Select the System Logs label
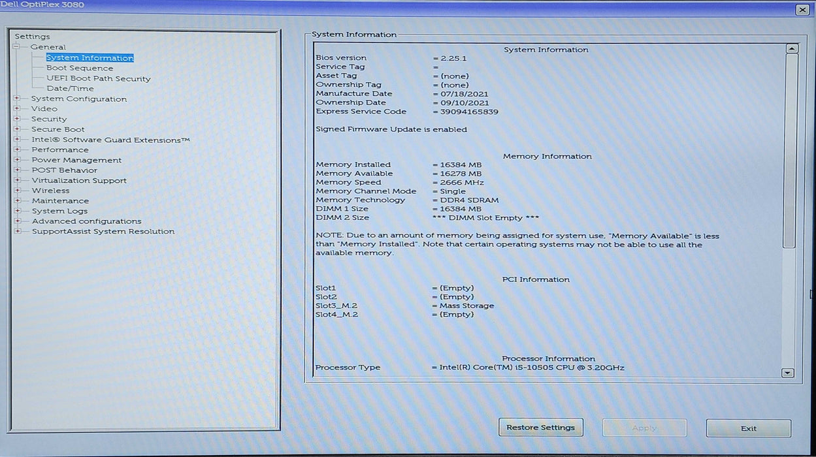 click(x=59, y=211)
